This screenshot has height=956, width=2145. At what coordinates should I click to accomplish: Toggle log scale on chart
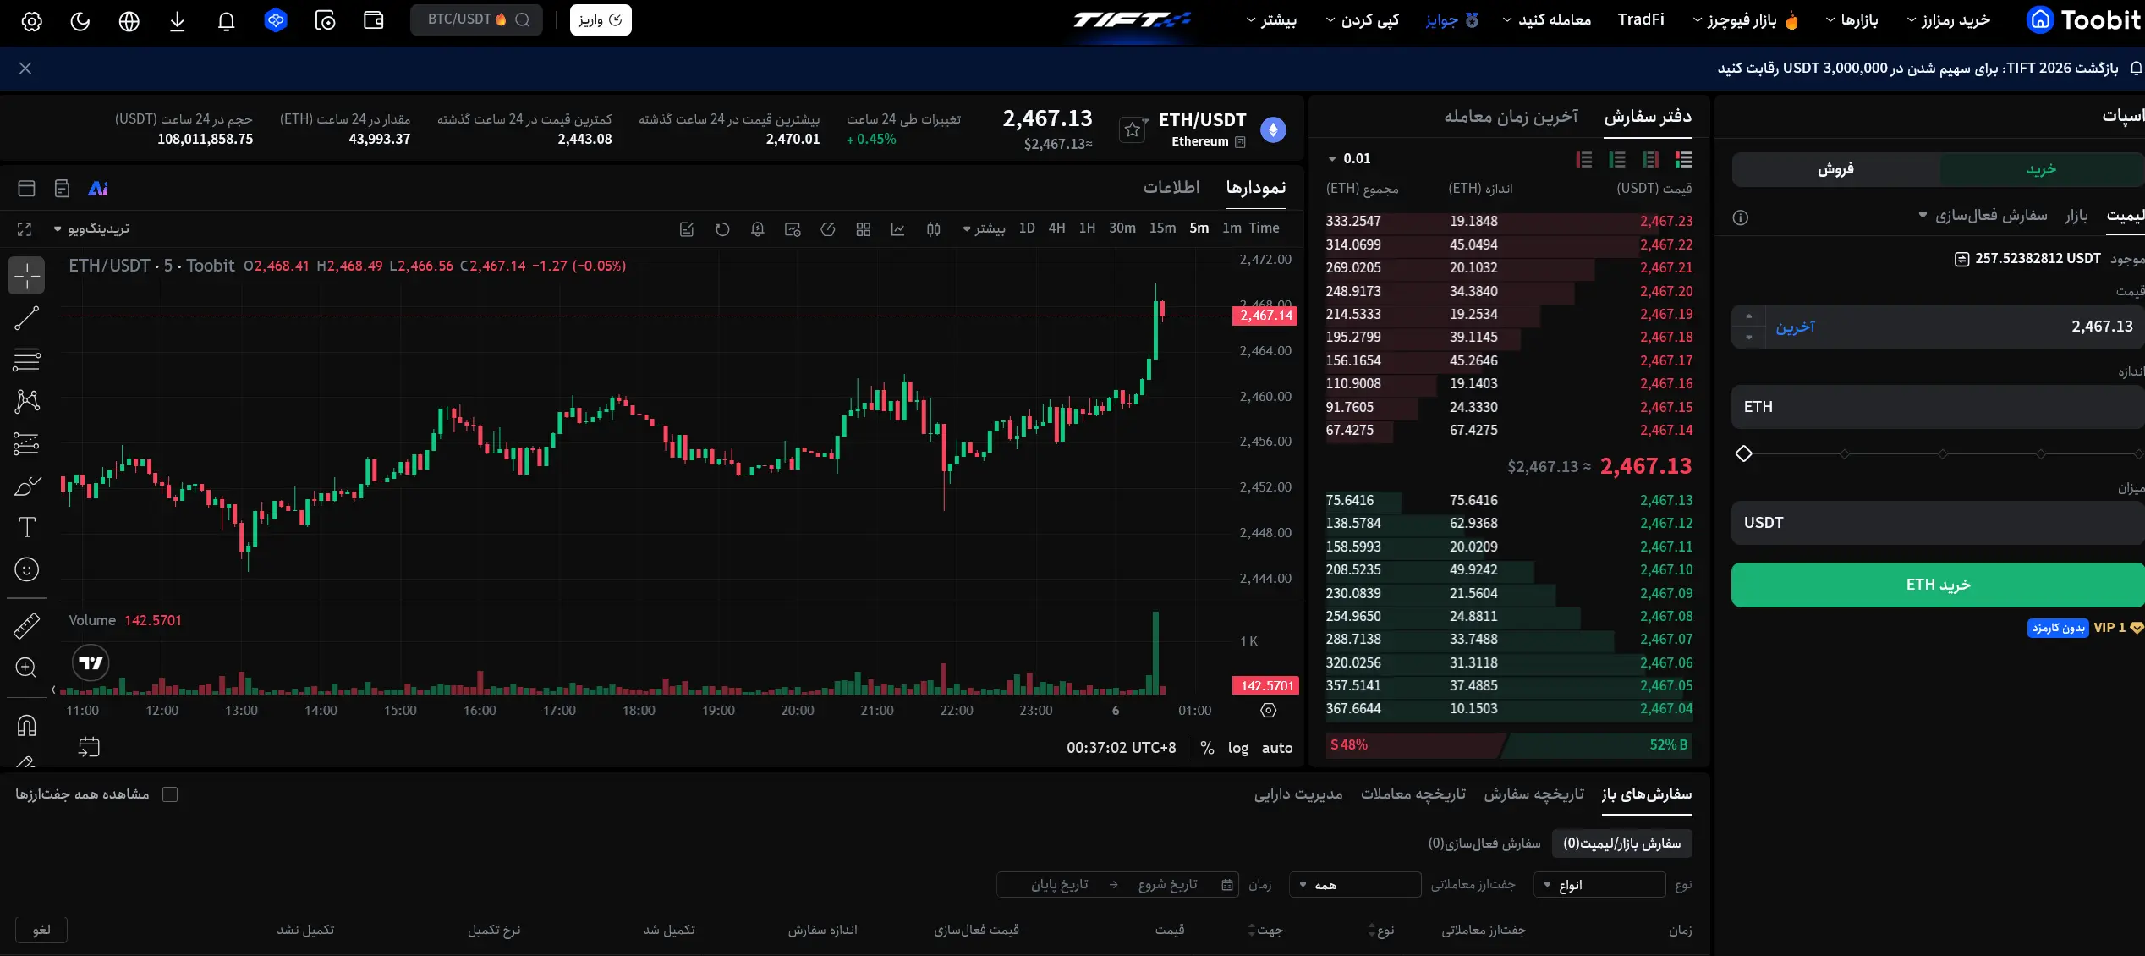tap(1237, 748)
